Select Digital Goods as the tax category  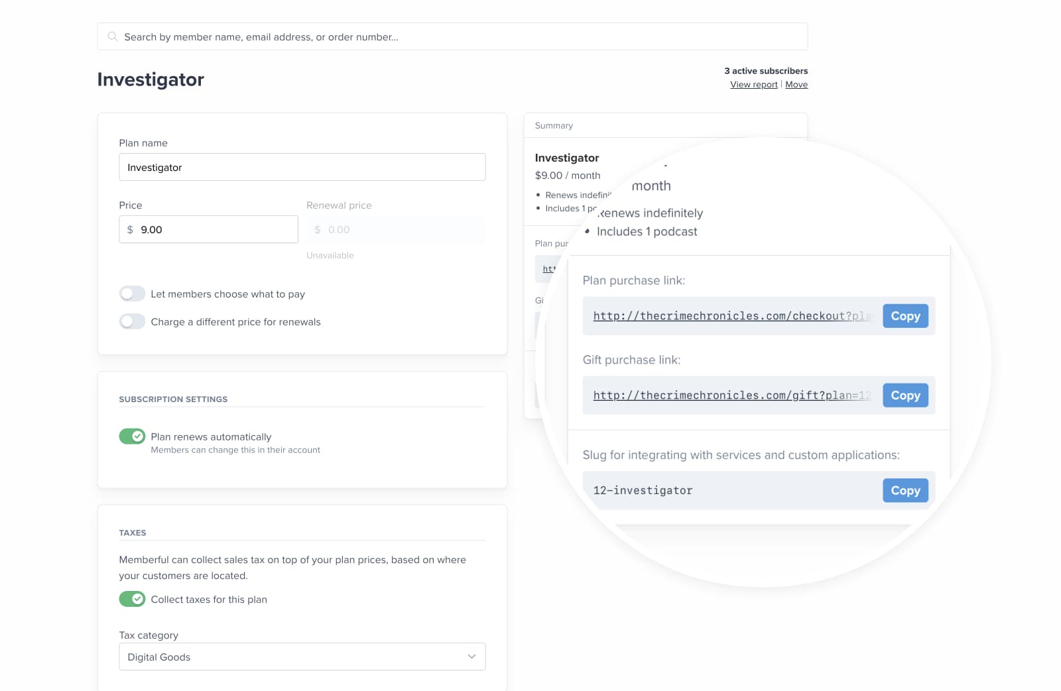[302, 657]
